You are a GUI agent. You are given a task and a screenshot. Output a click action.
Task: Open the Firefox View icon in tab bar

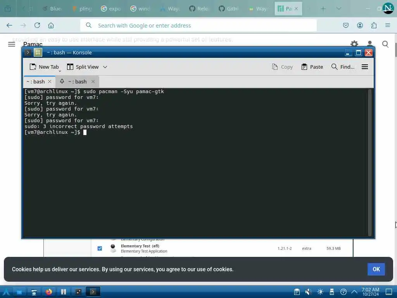(8, 9)
